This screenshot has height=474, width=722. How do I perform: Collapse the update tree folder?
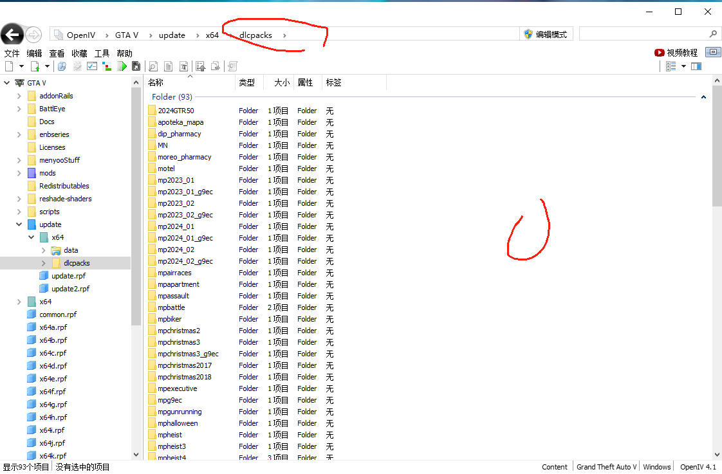click(x=19, y=224)
